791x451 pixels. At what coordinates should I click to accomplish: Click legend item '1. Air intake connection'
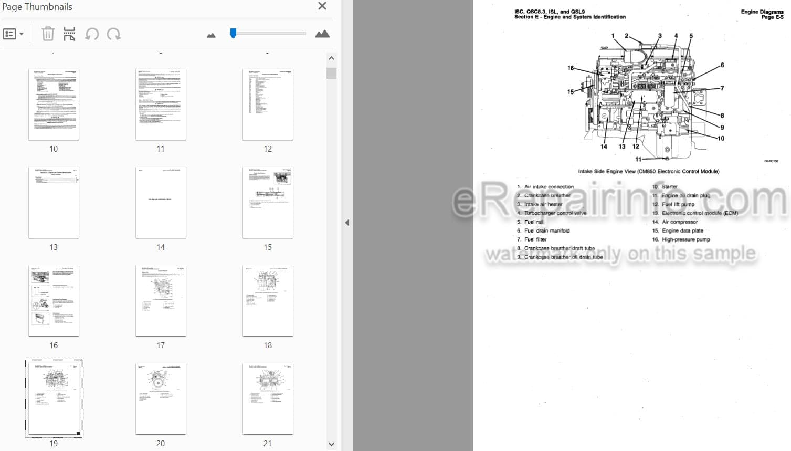545,187
